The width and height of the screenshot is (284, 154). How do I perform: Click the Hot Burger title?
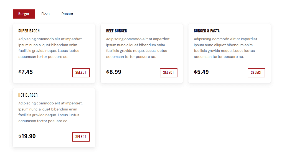28,95
